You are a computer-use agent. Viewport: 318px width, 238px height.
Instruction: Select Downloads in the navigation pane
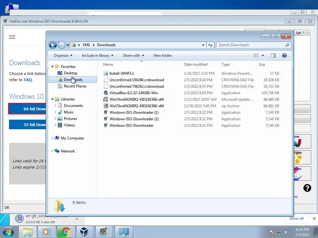click(73, 80)
